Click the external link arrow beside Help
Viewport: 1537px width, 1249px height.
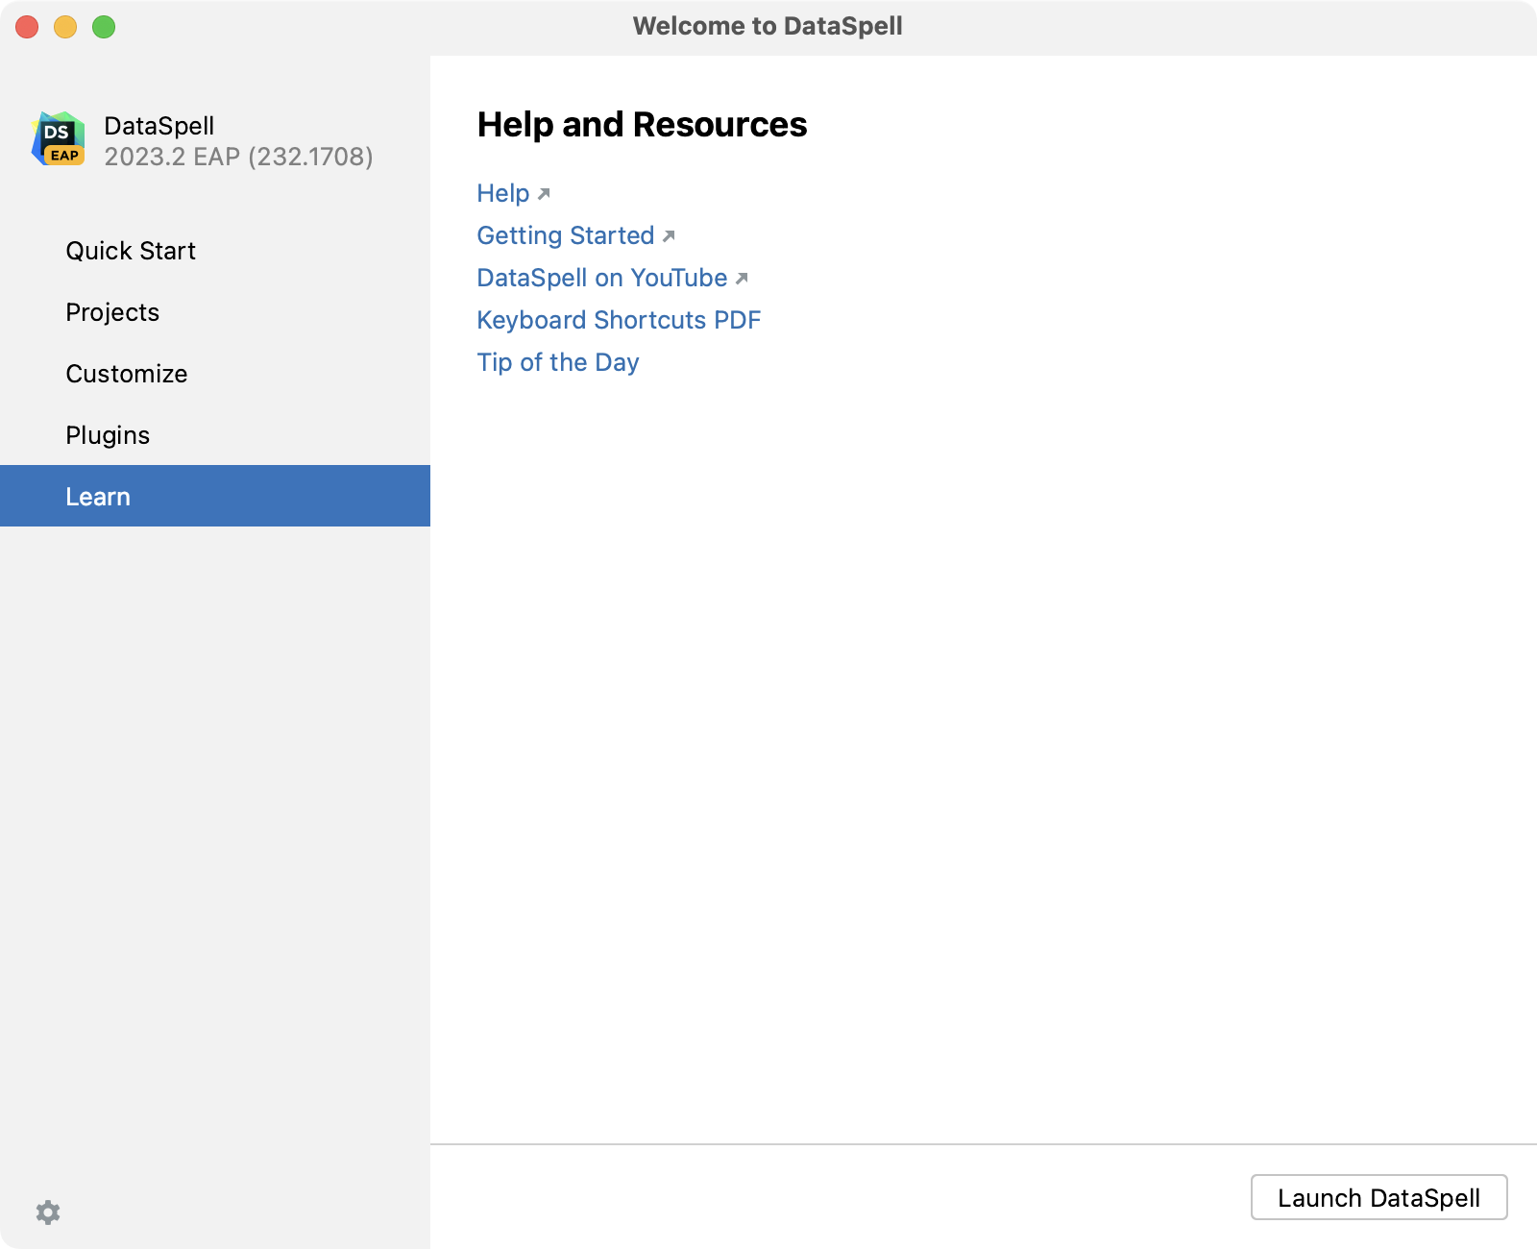click(x=545, y=194)
